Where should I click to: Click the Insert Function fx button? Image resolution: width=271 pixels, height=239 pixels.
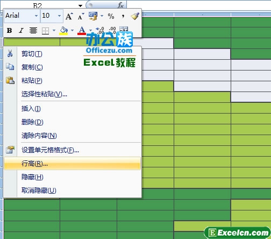pyautogui.click(x=120, y=5)
